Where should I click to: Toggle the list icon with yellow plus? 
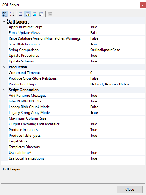(x=27, y=14)
